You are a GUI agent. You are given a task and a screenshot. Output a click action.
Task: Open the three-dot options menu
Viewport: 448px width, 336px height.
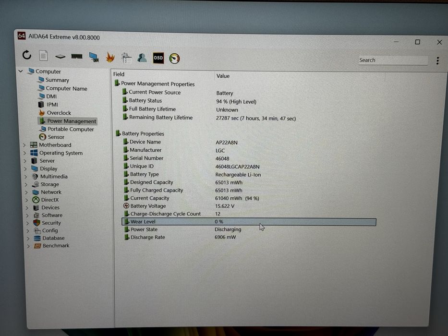click(437, 60)
